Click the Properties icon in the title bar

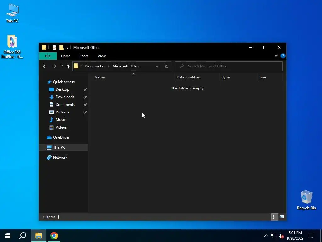pyautogui.click(x=54, y=48)
